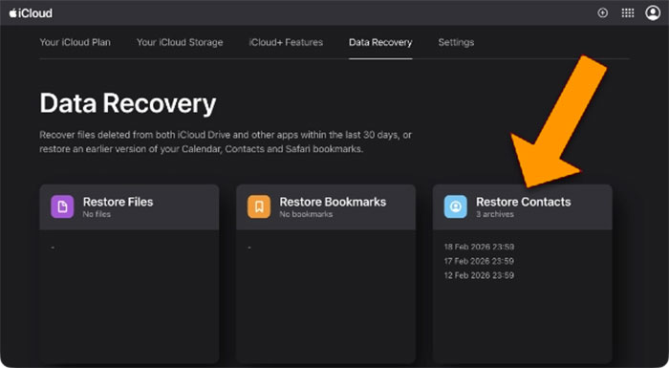Select the 17 Feb 2026 23:59 archive

click(479, 261)
